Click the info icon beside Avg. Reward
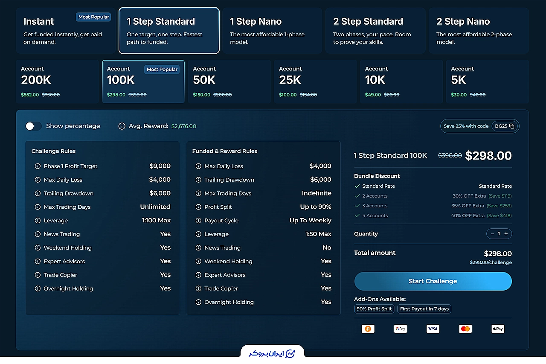Viewport: 546px width, 364px height. (x=122, y=126)
